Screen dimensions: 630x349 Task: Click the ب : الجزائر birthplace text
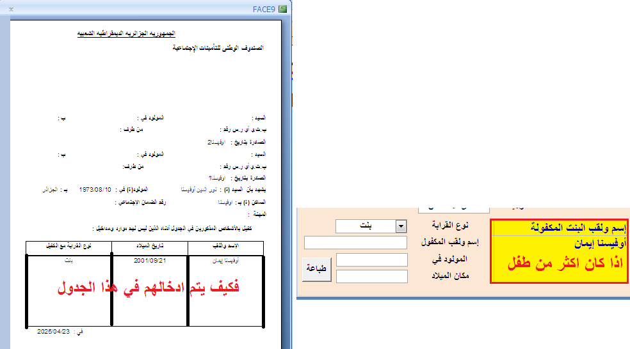click(55, 190)
